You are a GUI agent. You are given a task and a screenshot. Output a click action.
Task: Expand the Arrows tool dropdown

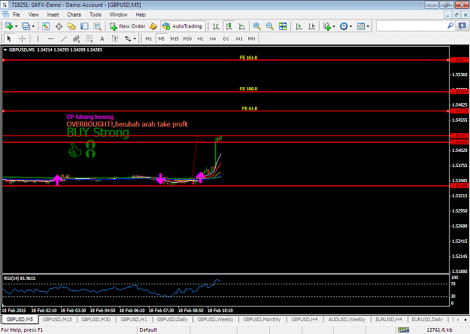[135, 38]
